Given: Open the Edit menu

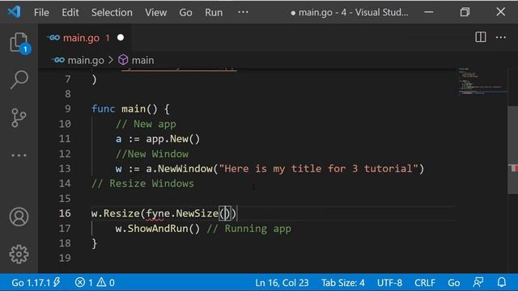Looking at the screenshot, I should [x=70, y=13].
